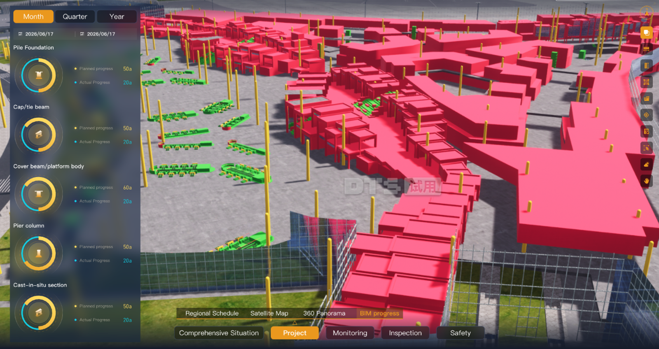The image size is (659, 349).
Task: Click the Pier column progress ring icon
Action: [x=39, y=254]
